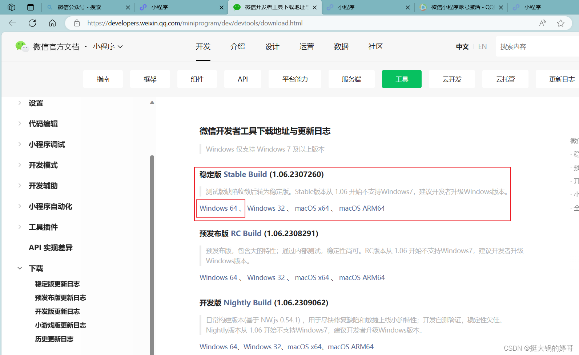The width and height of the screenshot is (579, 355).
Task: Click the 搜索内容 search field
Action: 537,46
